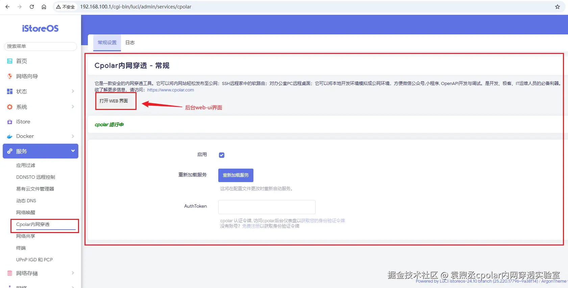Switch to the 日志 tab
The width and height of the screenshot is (568, 288).
point(130,42)
